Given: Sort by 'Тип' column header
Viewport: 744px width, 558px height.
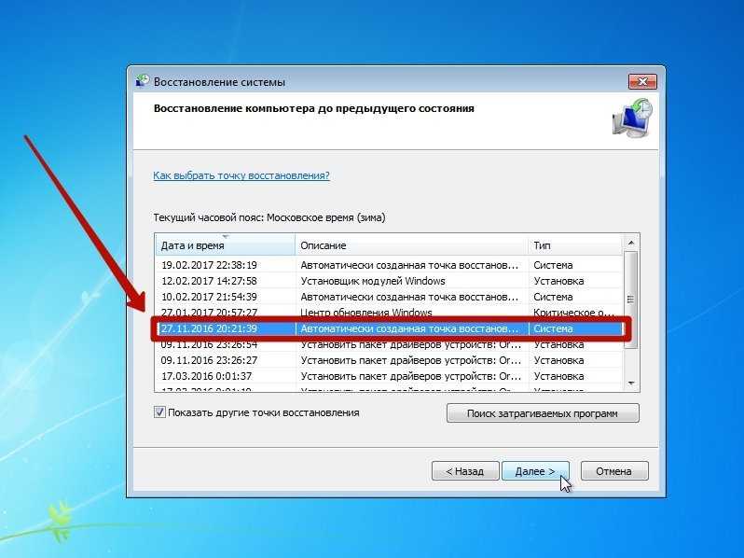Looking at the screenshot, I should click(574, 245).
